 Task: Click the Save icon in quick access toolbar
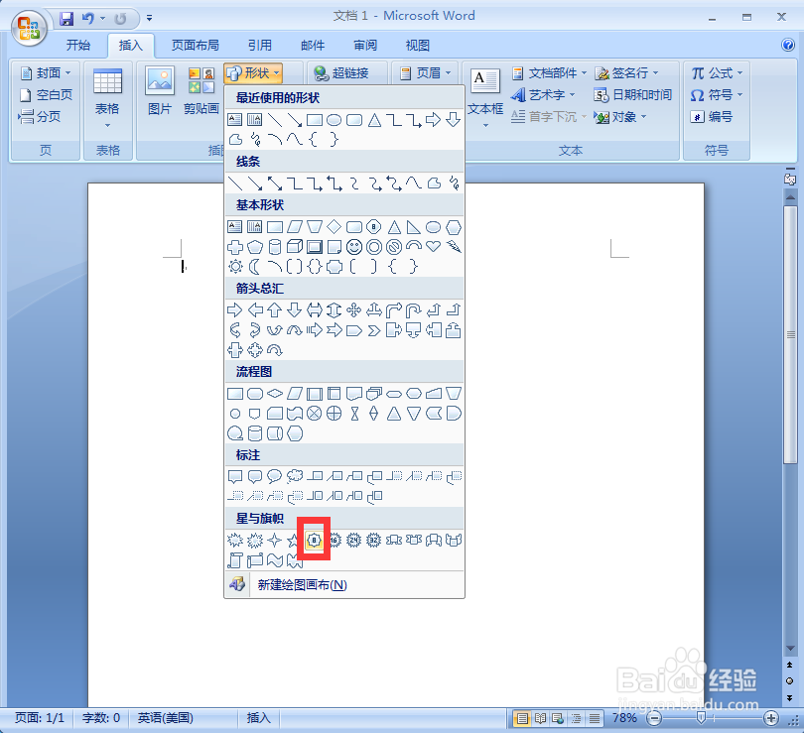click(x=67, y=19)
